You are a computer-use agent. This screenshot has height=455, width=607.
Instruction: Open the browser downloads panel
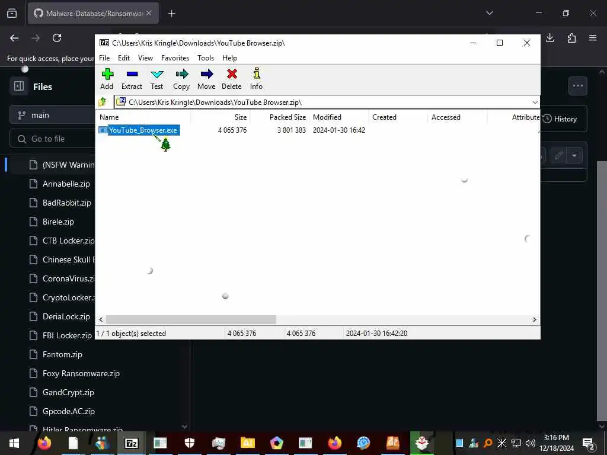click(550, 38)
